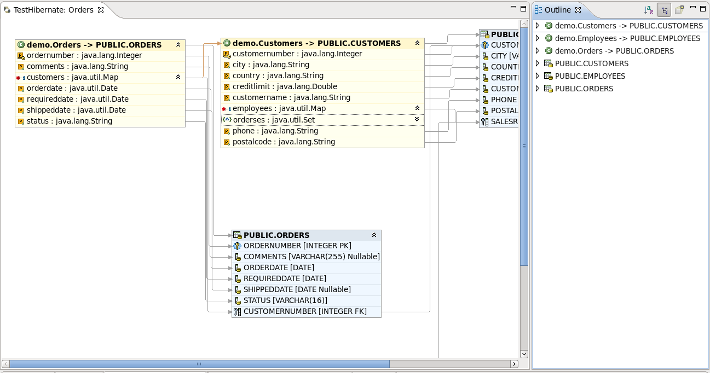This screenshot has height=373, width=710.
Task: Collapse the PUBLIC.ORDERS table box
Action: (374, 235)
